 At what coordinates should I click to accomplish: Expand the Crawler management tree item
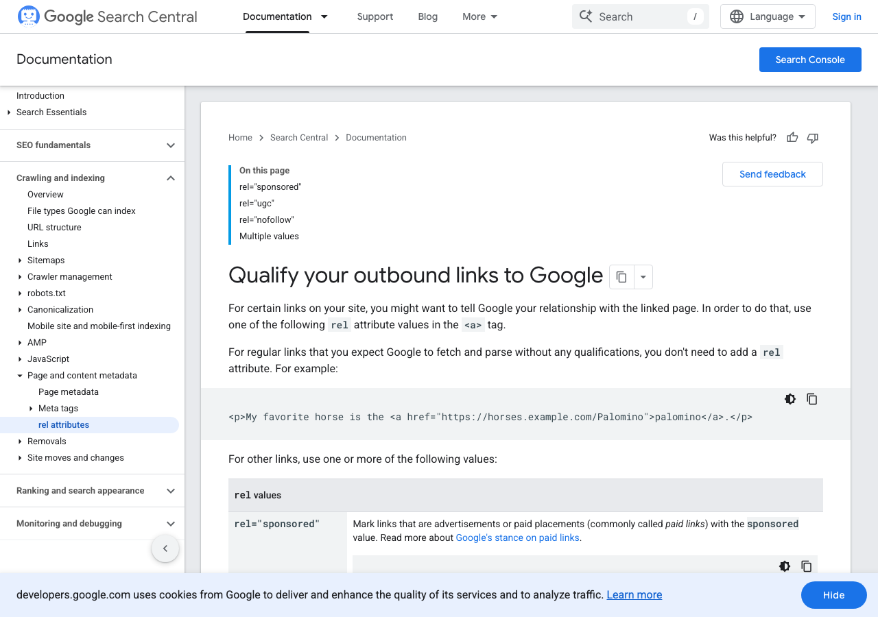(x=19, y=277)
